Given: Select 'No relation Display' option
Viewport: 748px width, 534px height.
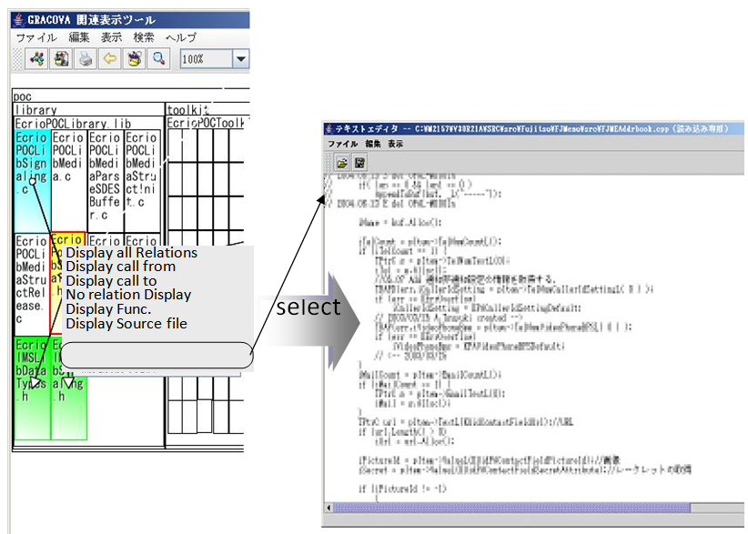Looking at the screenshot, I should click(128, 295).
